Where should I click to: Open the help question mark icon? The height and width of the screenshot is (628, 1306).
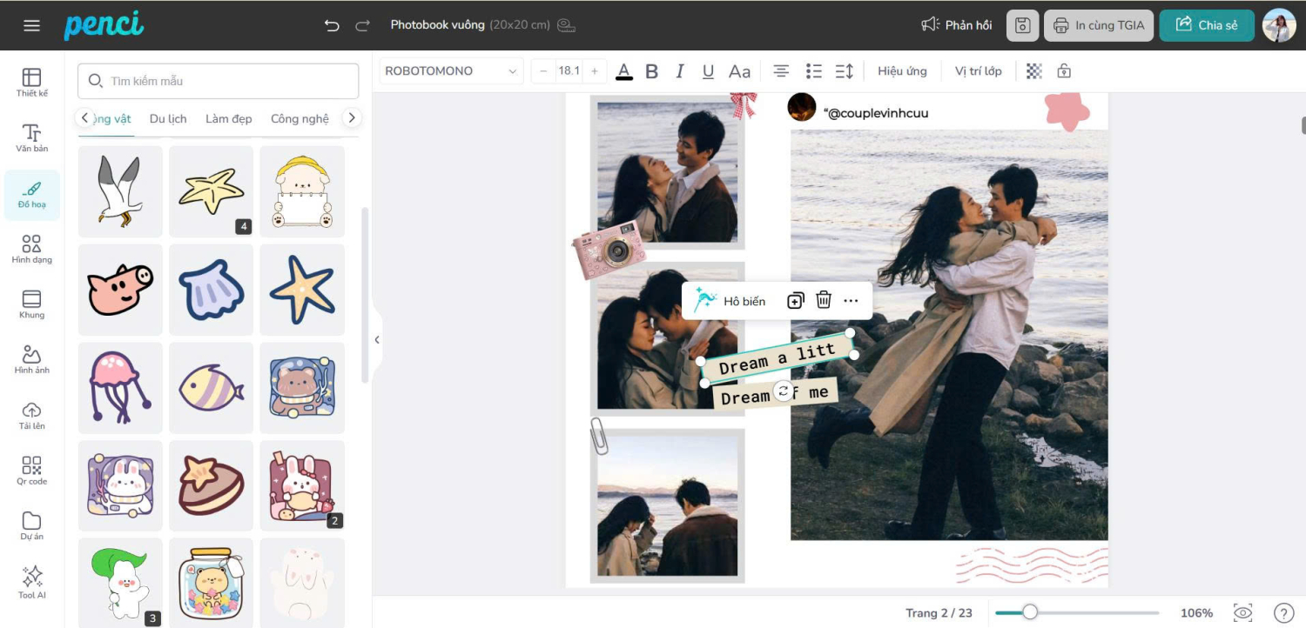coord(1283,613)
